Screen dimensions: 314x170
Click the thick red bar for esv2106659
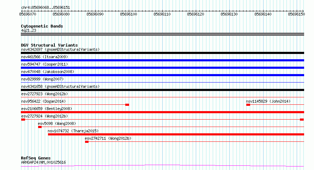point(162,112)
